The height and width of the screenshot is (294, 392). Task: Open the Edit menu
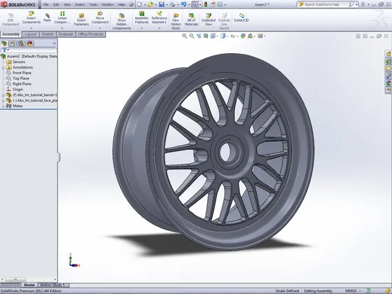tap(56, 4)
